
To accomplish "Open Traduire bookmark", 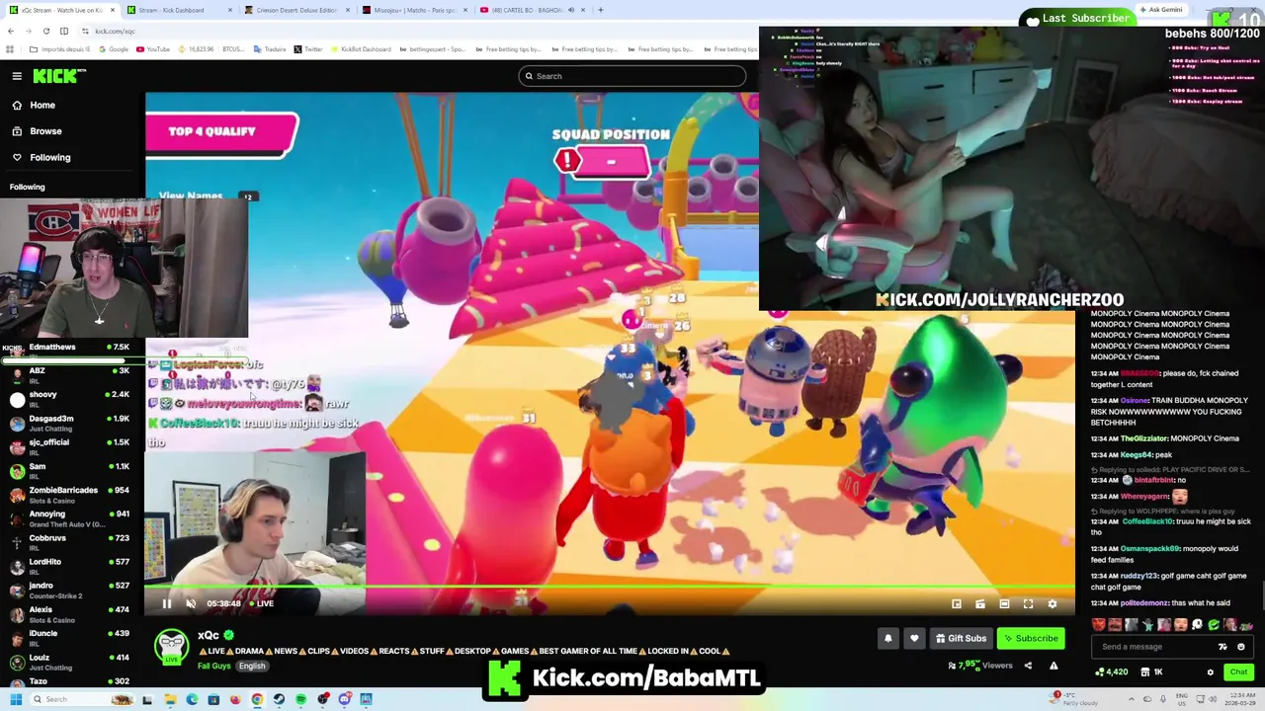I will 269,49.
